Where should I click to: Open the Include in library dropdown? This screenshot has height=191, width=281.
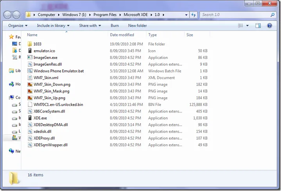pyautogui.click(x=53, y=25)
